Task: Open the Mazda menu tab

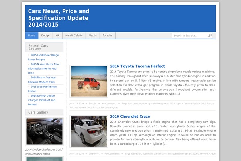Action: [x=93, y=35]
